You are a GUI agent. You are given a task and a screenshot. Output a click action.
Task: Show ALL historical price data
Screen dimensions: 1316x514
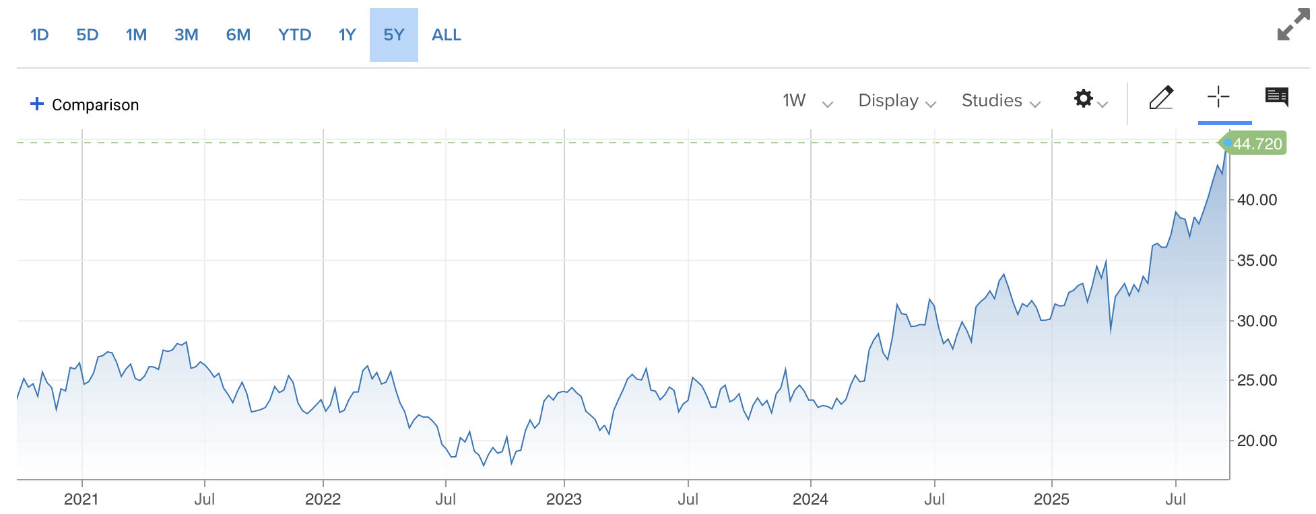[446, 35]
